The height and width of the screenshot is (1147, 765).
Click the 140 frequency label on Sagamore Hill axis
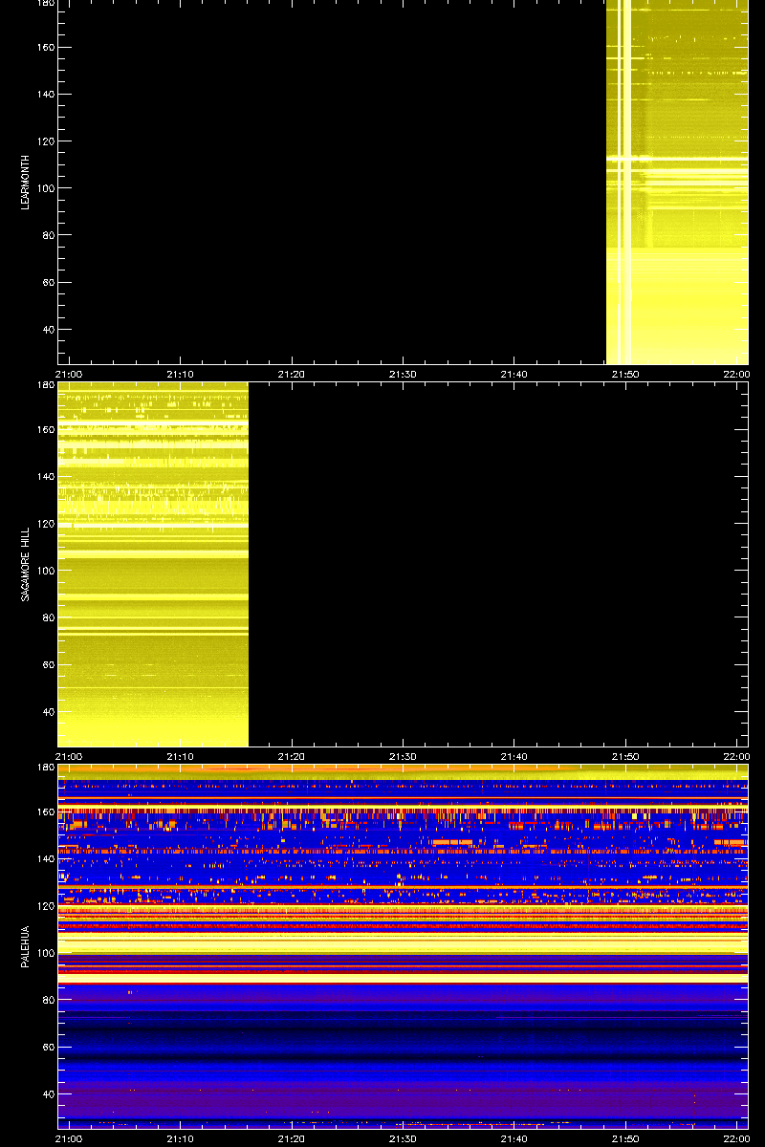45,477
